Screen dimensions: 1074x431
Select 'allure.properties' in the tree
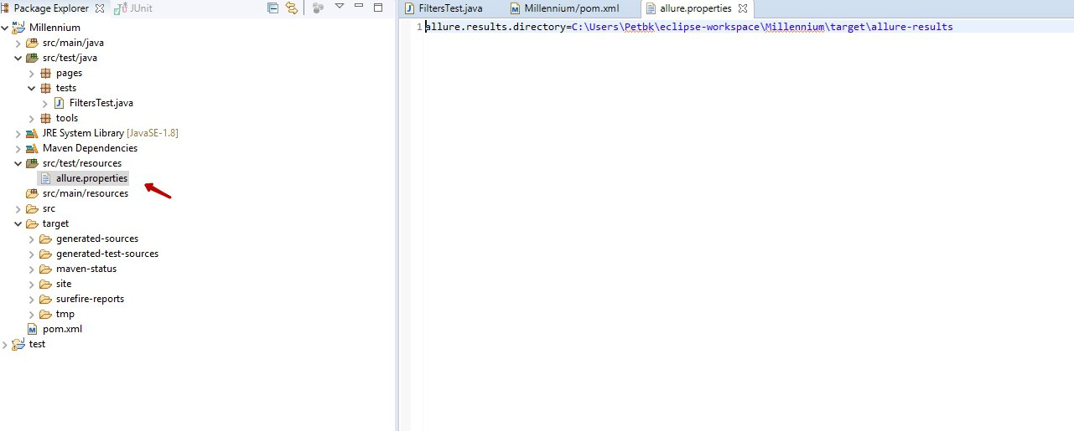pyautogui.click(x=91, y=178)
